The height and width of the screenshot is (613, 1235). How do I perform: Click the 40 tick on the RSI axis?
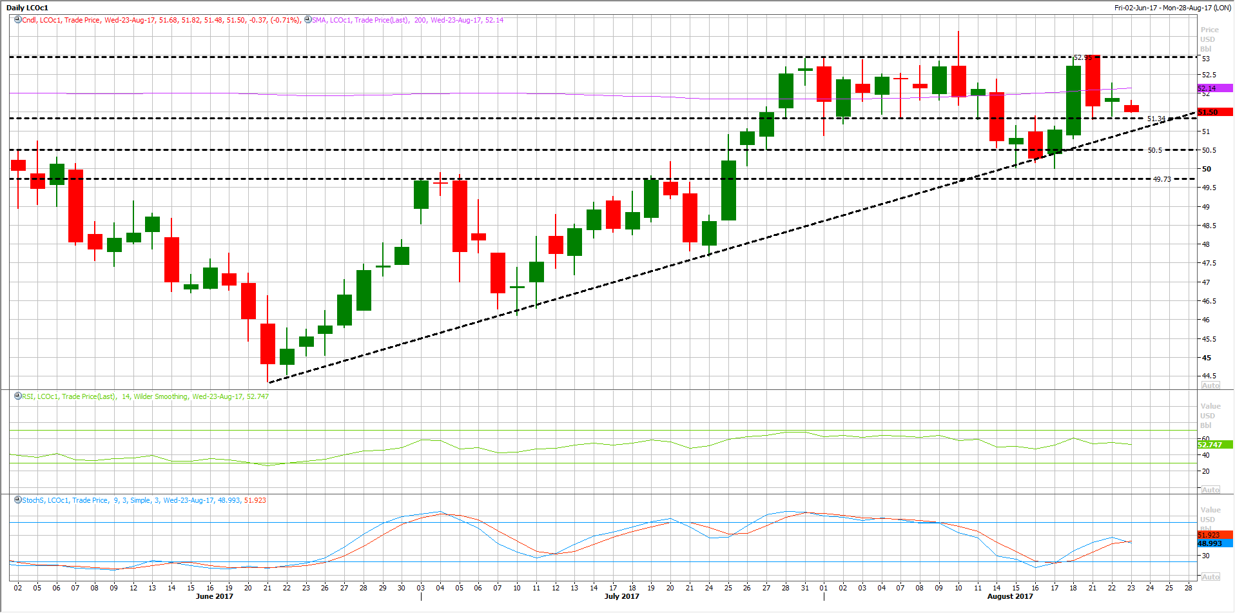tap(1206, 455)
